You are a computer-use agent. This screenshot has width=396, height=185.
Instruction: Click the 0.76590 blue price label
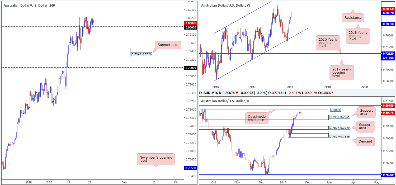click(190, 168)
